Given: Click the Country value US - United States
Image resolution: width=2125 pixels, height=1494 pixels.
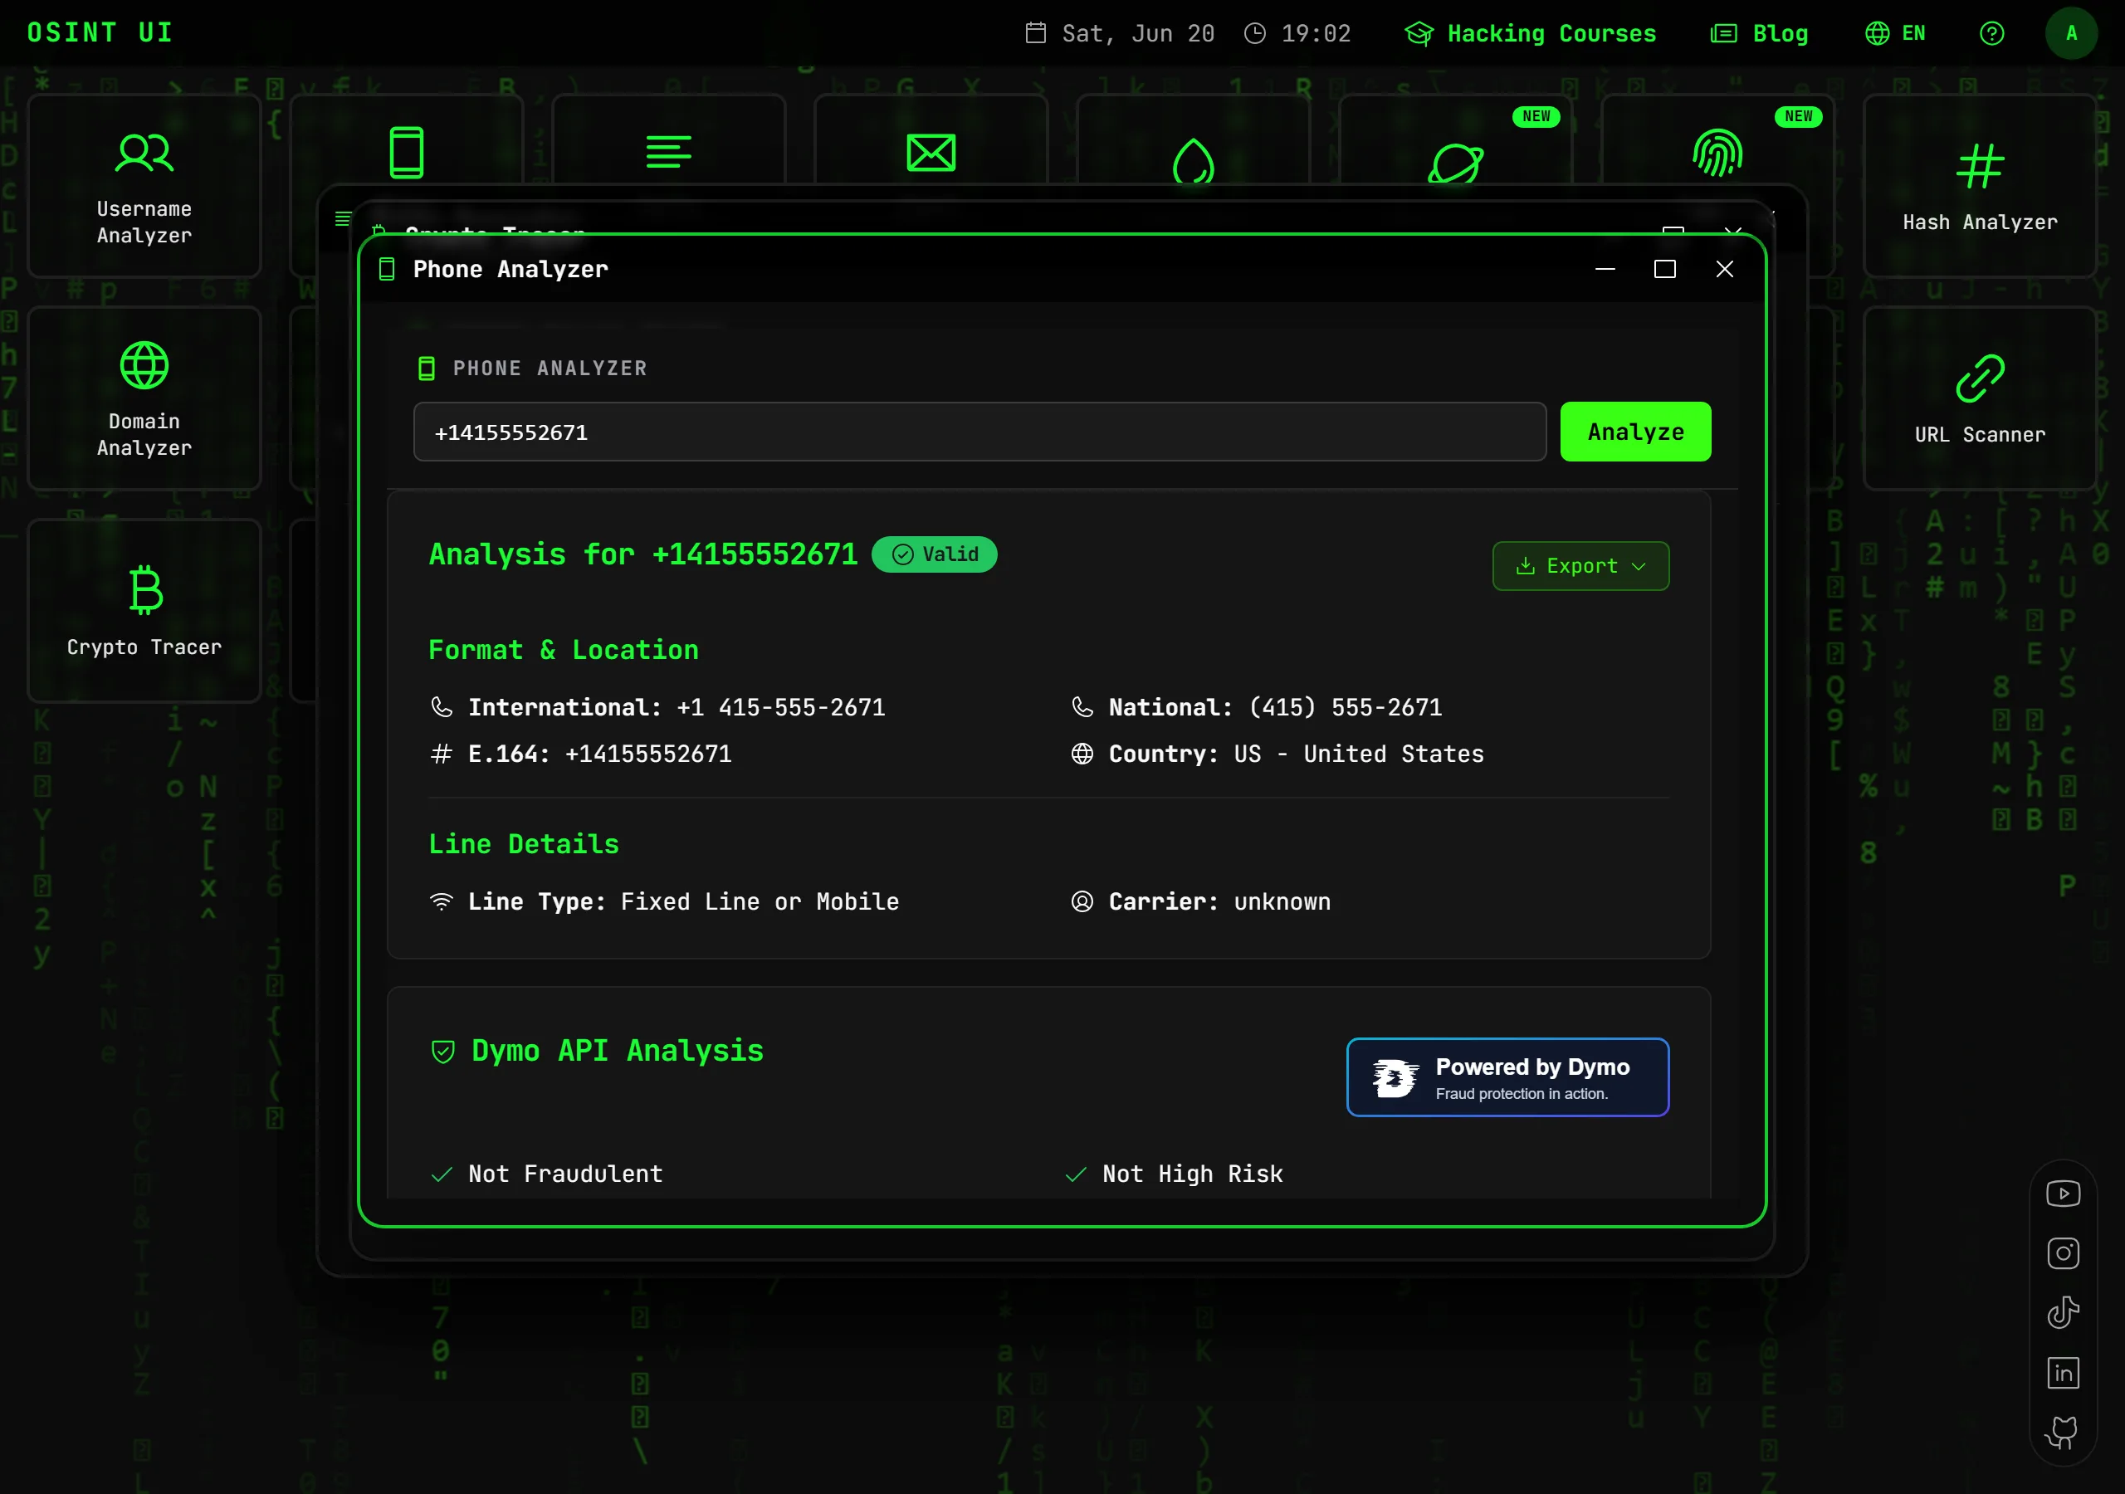Looking at the screenshot, I should click(x=1359, y=754).
